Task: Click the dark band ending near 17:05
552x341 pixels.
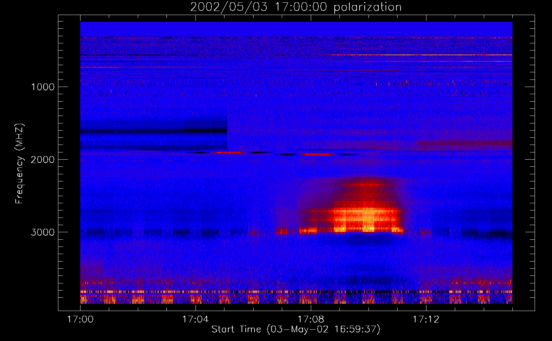Action: click(154, 130)
